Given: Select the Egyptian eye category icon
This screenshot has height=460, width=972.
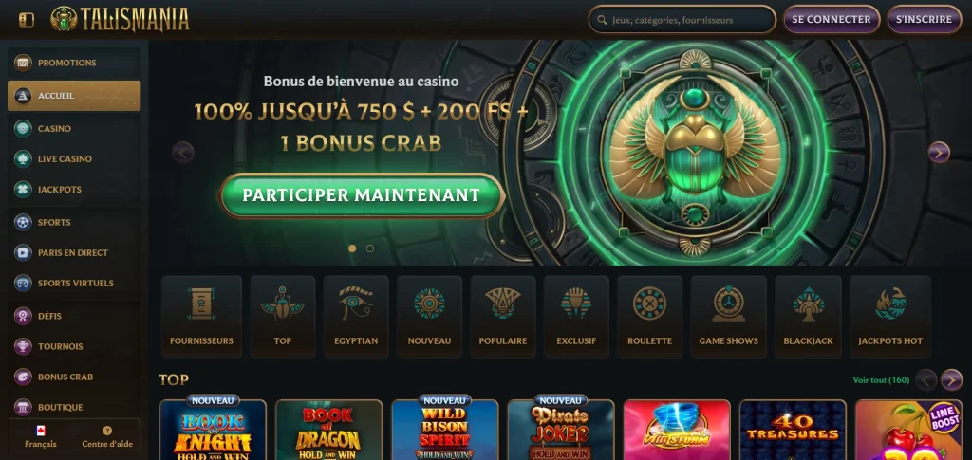Looking at the screenshot, I should (356, 304).
